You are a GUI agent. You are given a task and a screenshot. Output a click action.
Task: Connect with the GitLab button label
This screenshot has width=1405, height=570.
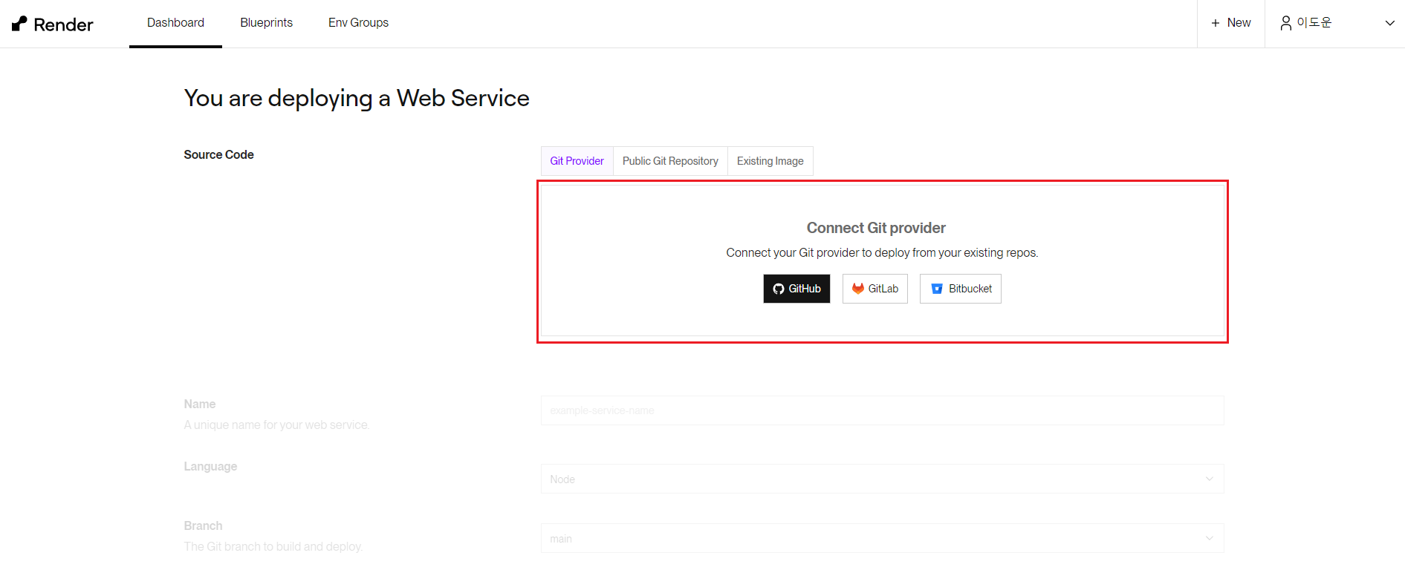tap(883, 289)
